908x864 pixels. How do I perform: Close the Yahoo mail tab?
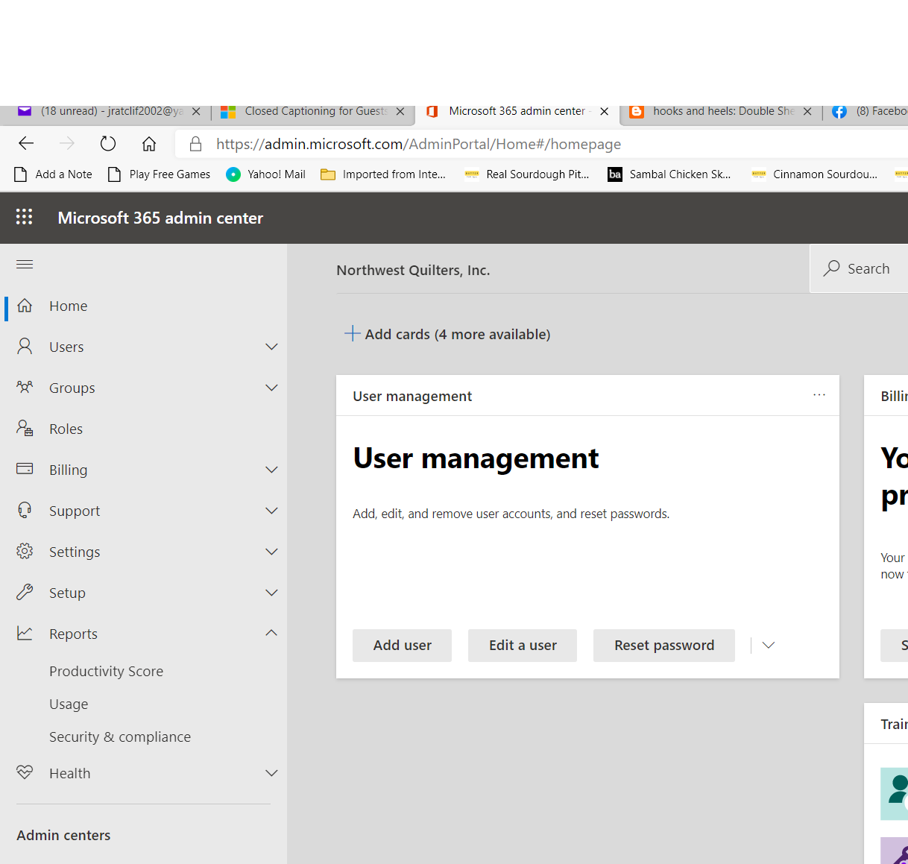196,111
